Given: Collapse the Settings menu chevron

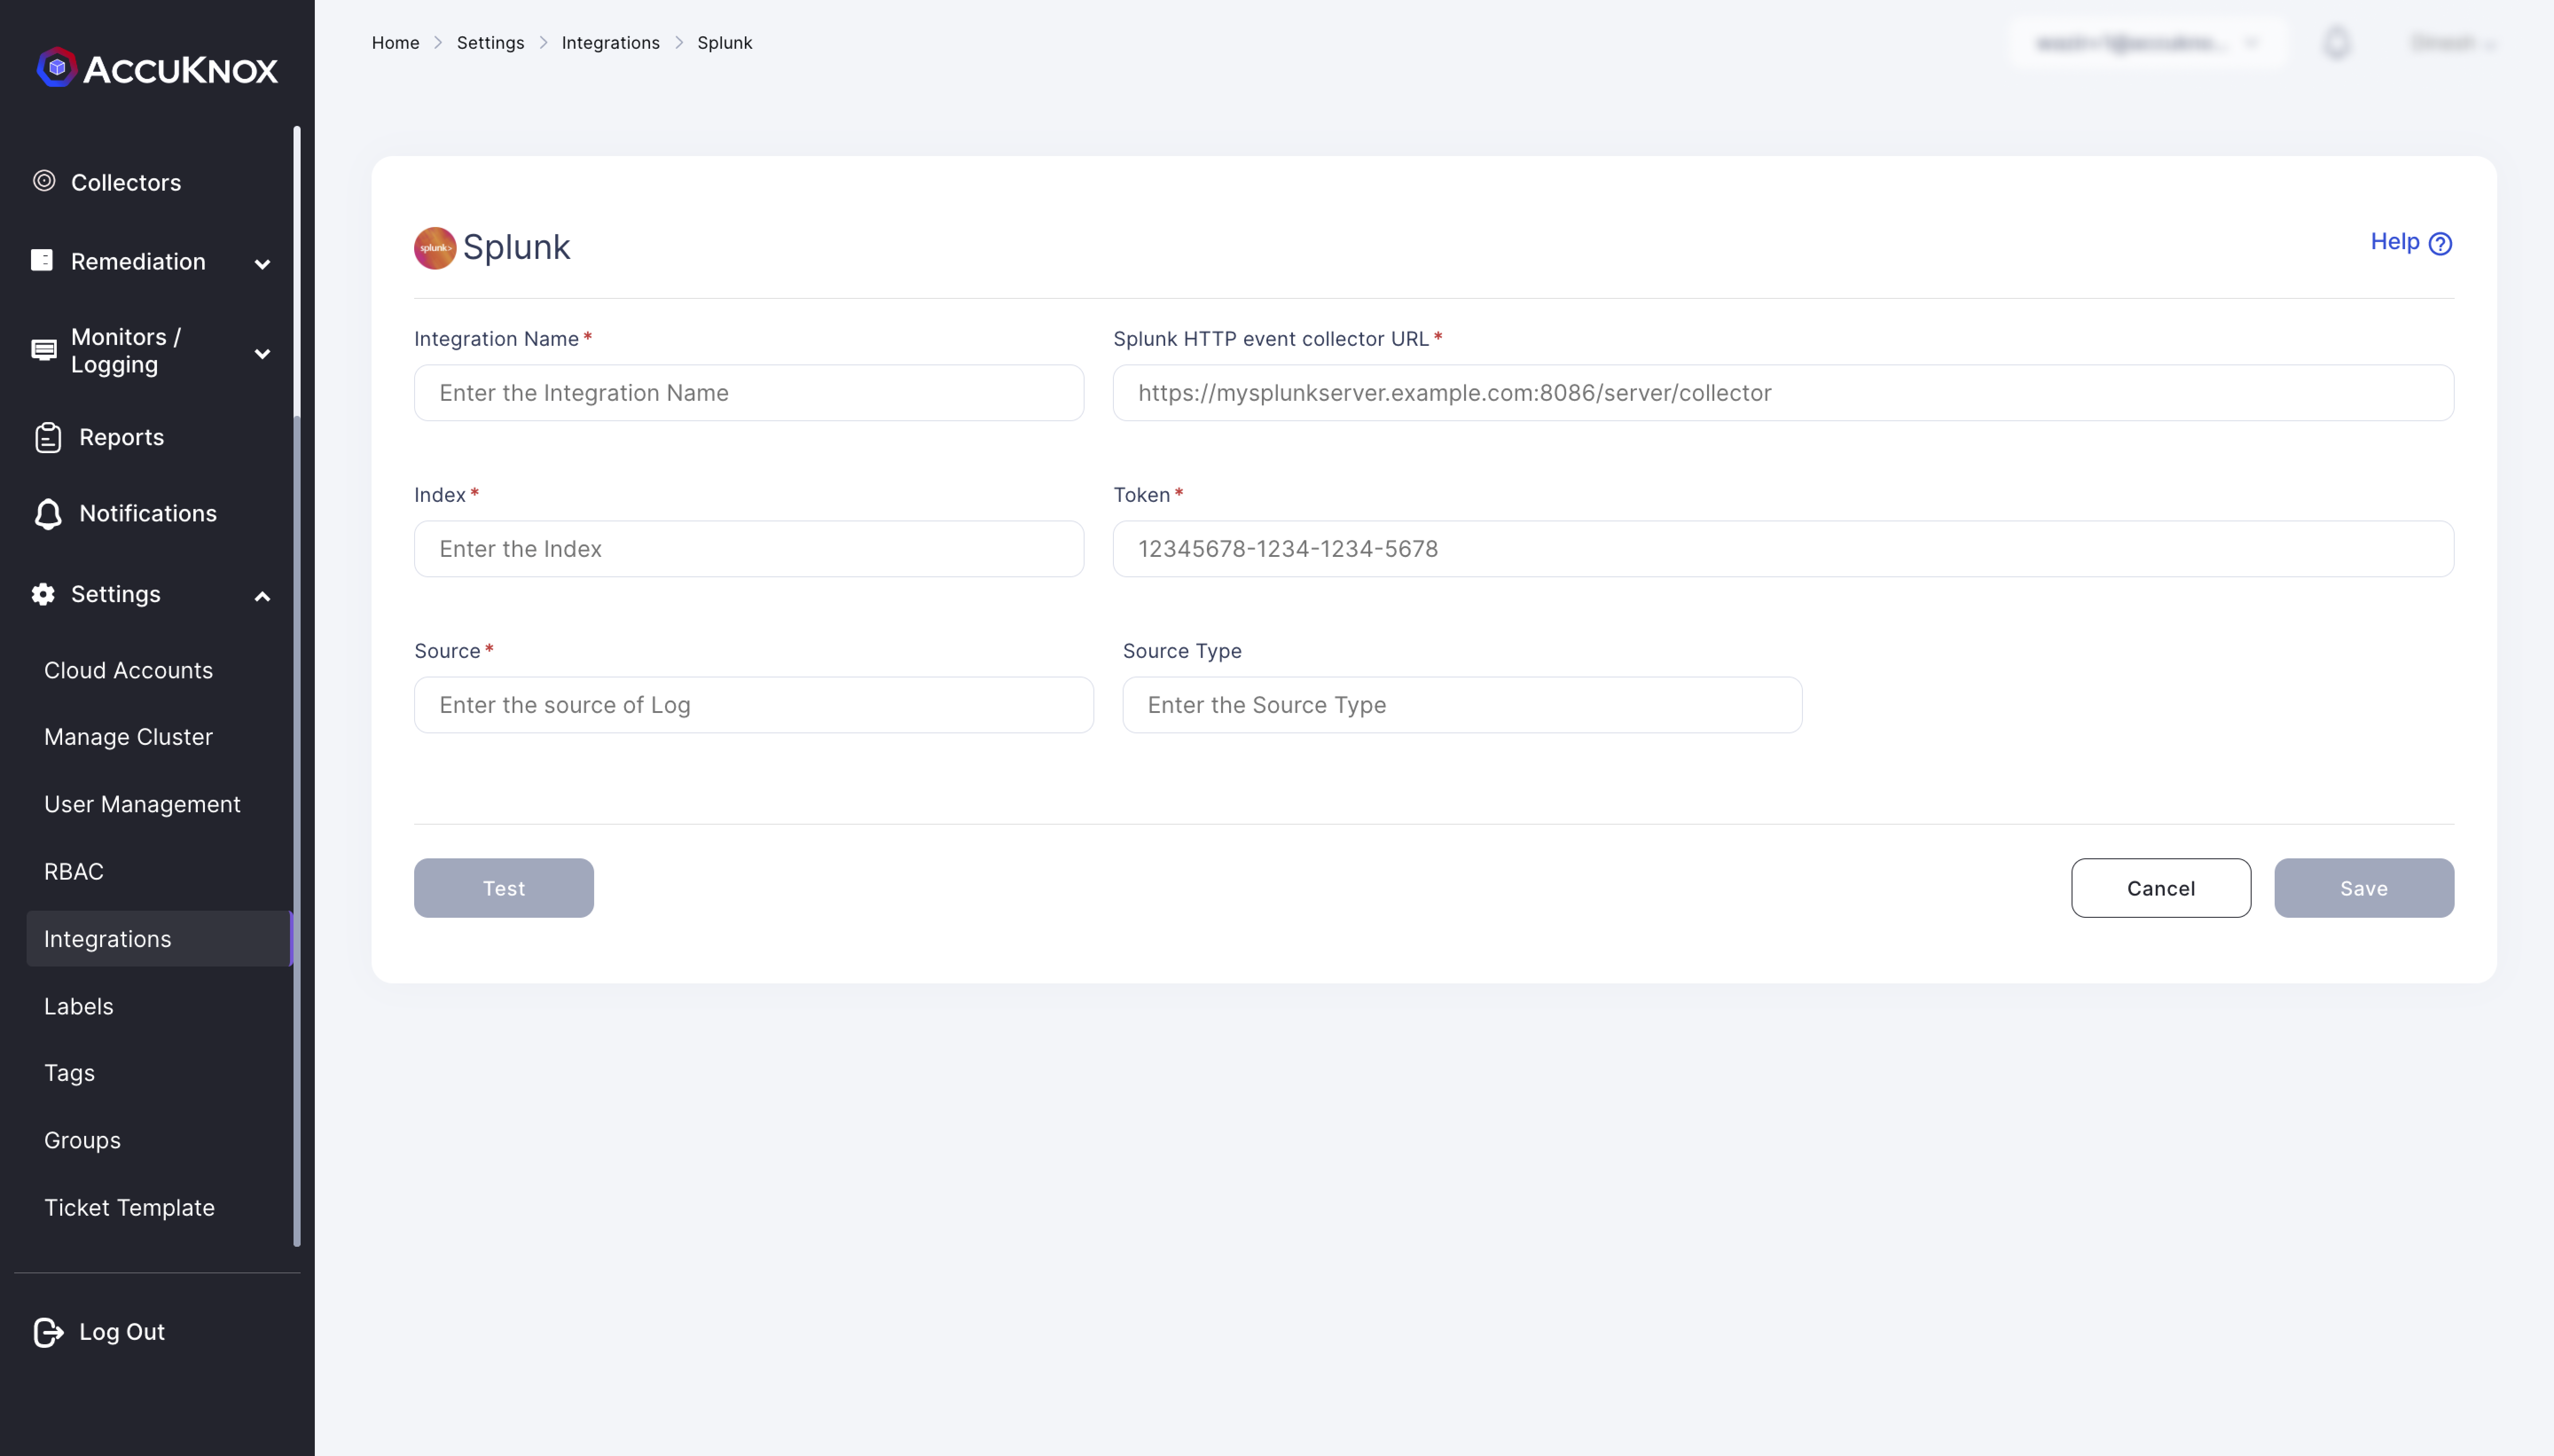Looking at the screenshot, I should [x=262, y=597].
